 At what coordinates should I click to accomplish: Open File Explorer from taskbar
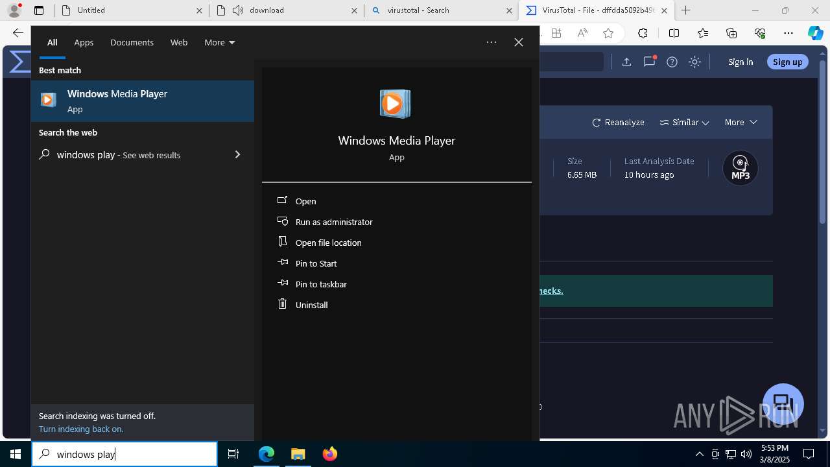click(x=298, y=454)
